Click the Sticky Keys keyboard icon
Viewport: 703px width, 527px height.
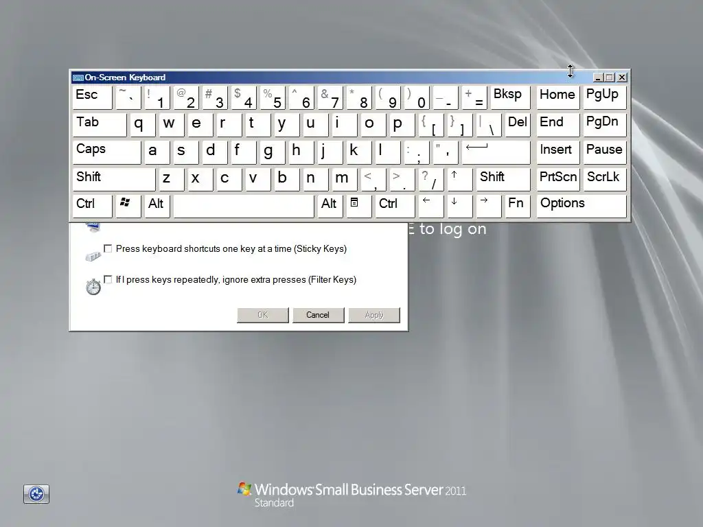pos(93,256)
